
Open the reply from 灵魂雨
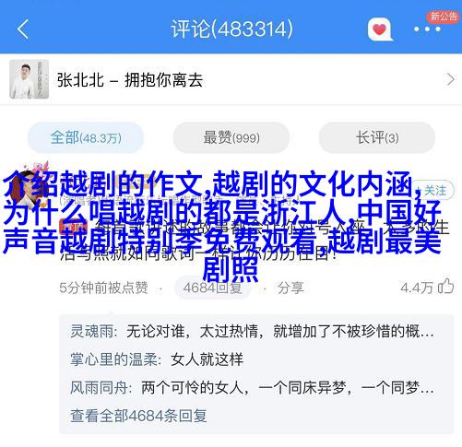click(252, 331)
